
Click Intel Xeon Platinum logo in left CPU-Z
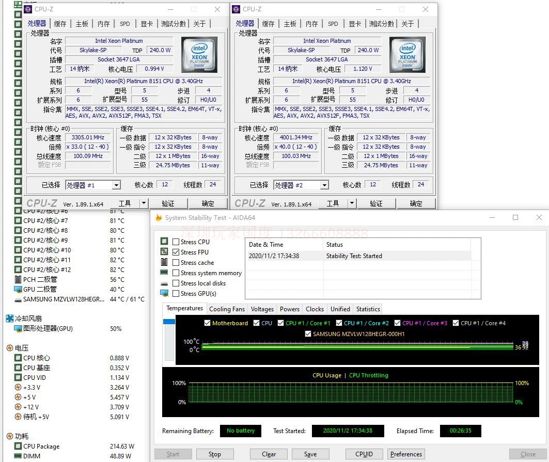199,55
